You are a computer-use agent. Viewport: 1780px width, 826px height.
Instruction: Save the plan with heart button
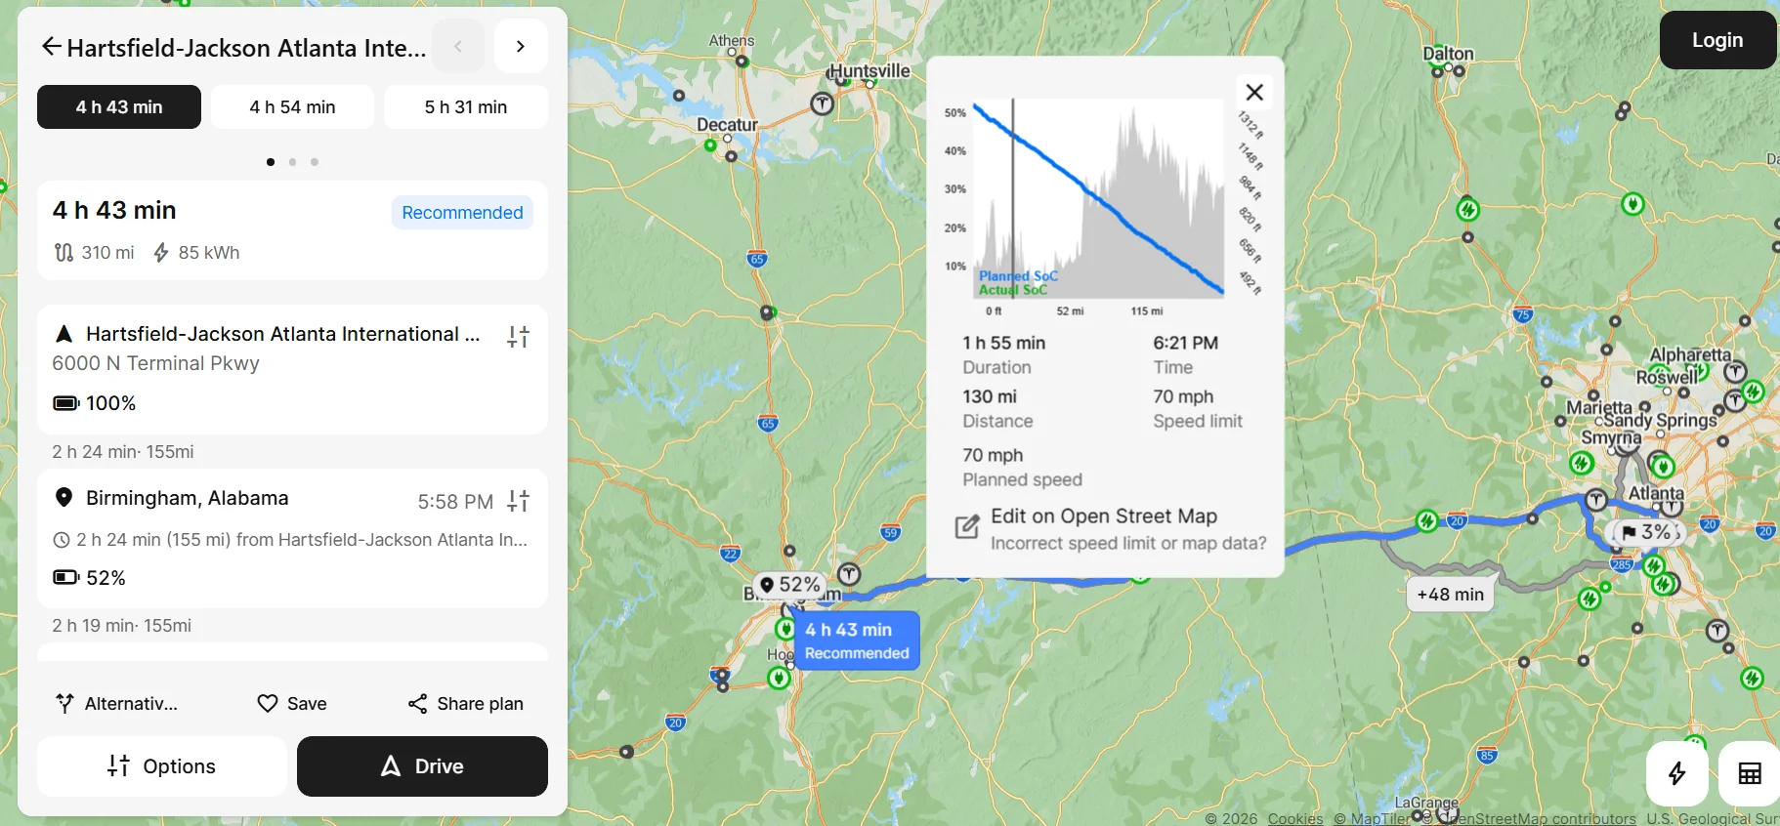(292, 704)
